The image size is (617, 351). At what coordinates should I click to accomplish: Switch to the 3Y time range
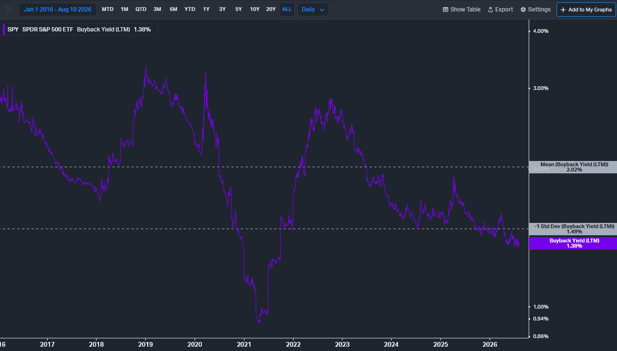coord(222,10)
